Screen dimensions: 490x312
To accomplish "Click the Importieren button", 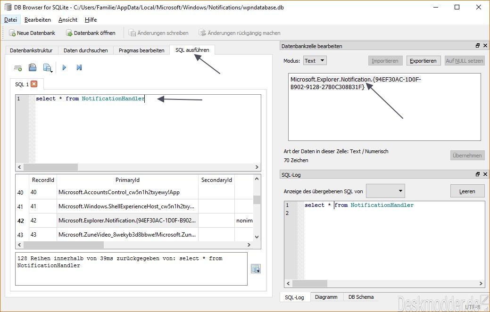I will coord(385,61).
